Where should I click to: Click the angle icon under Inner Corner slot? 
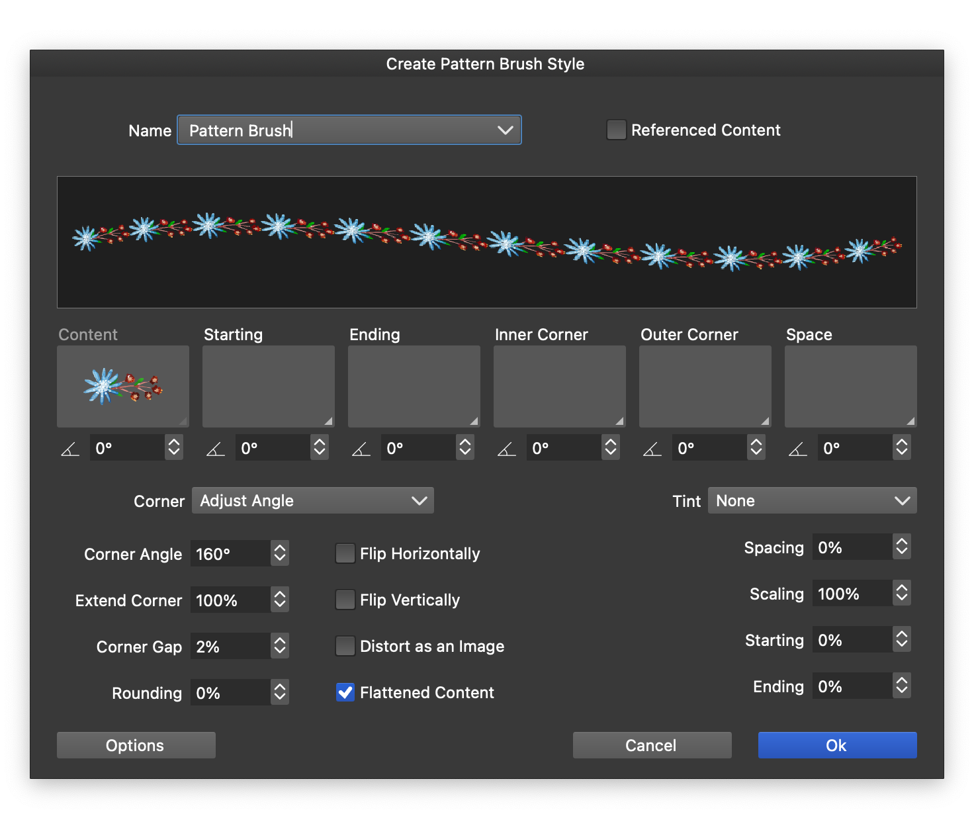[507, 449]
